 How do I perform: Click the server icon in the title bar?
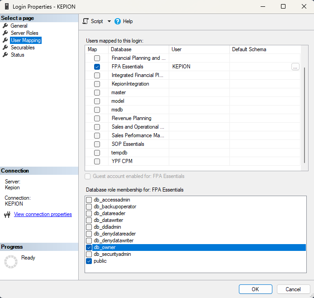click(7, 6)
